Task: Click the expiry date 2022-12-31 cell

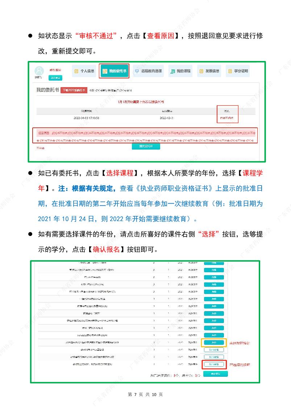Action: [x=167, y=118]
